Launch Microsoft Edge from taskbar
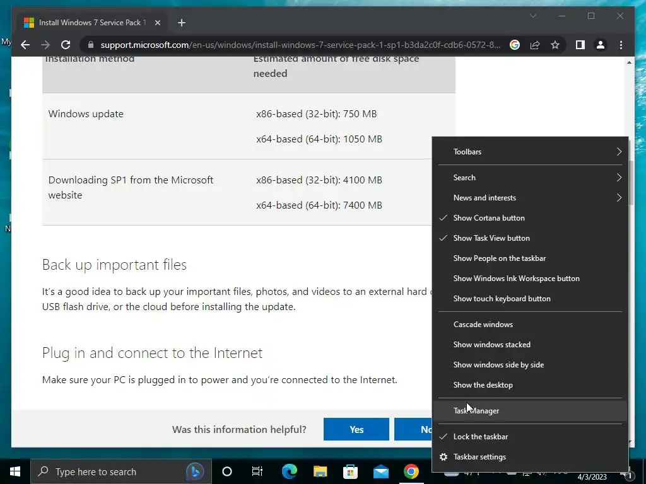 pos(289,471)
